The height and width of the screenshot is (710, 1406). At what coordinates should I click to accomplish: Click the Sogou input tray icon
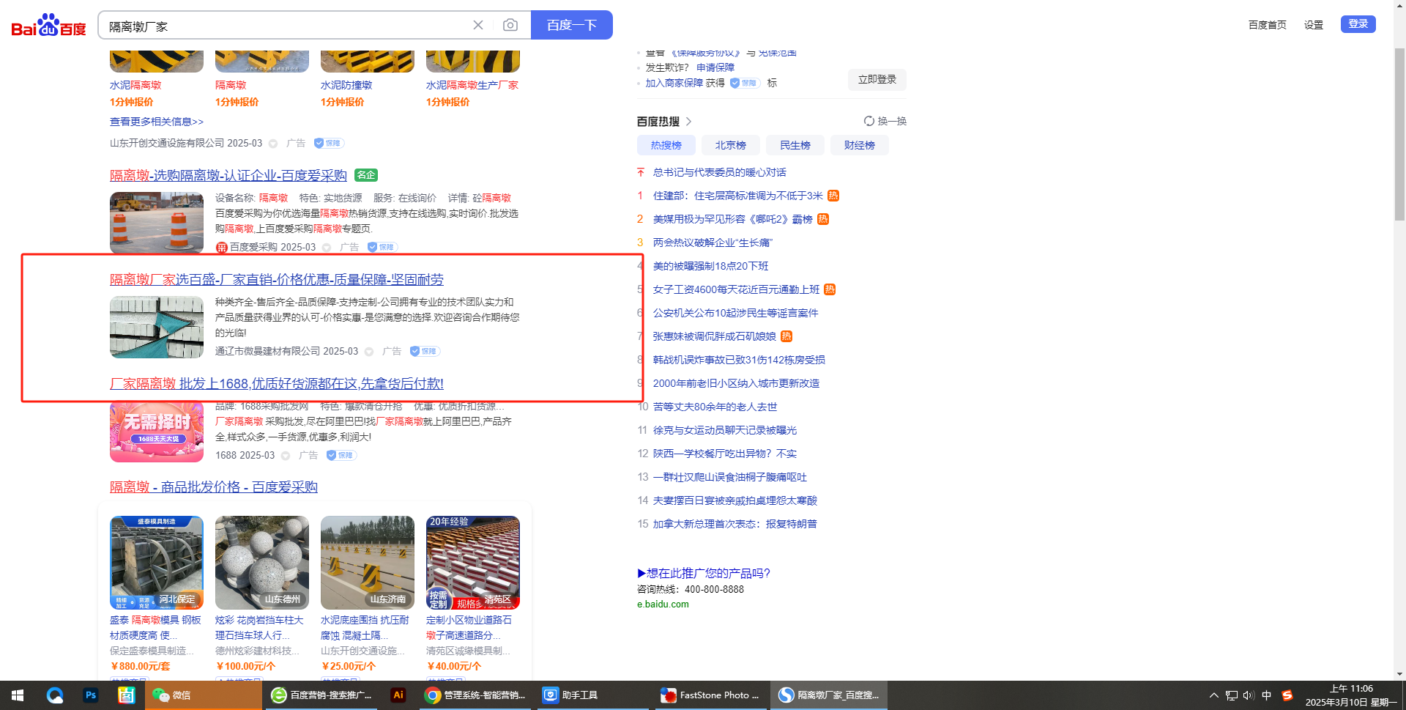(1287, 695)
